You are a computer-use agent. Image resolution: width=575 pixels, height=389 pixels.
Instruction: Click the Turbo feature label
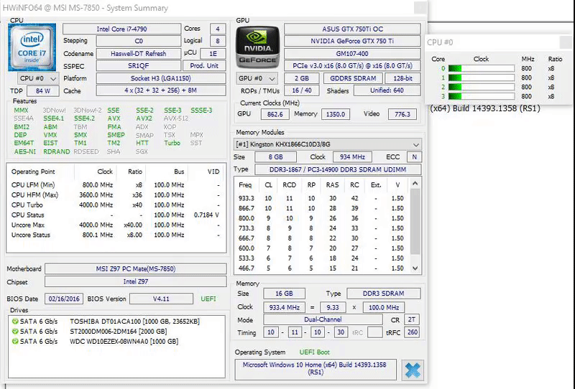[x=172, y=143]
